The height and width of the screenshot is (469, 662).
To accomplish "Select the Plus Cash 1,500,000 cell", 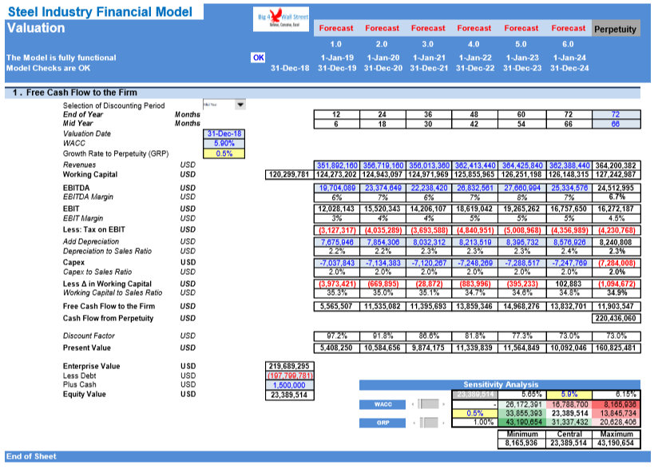I will click(289, 385).
